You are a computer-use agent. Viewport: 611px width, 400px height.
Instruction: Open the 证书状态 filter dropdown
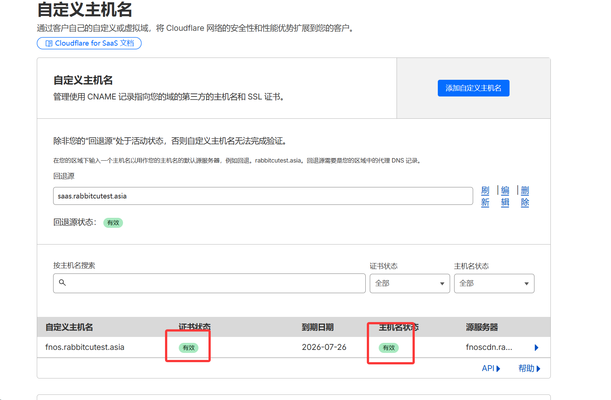410,283
